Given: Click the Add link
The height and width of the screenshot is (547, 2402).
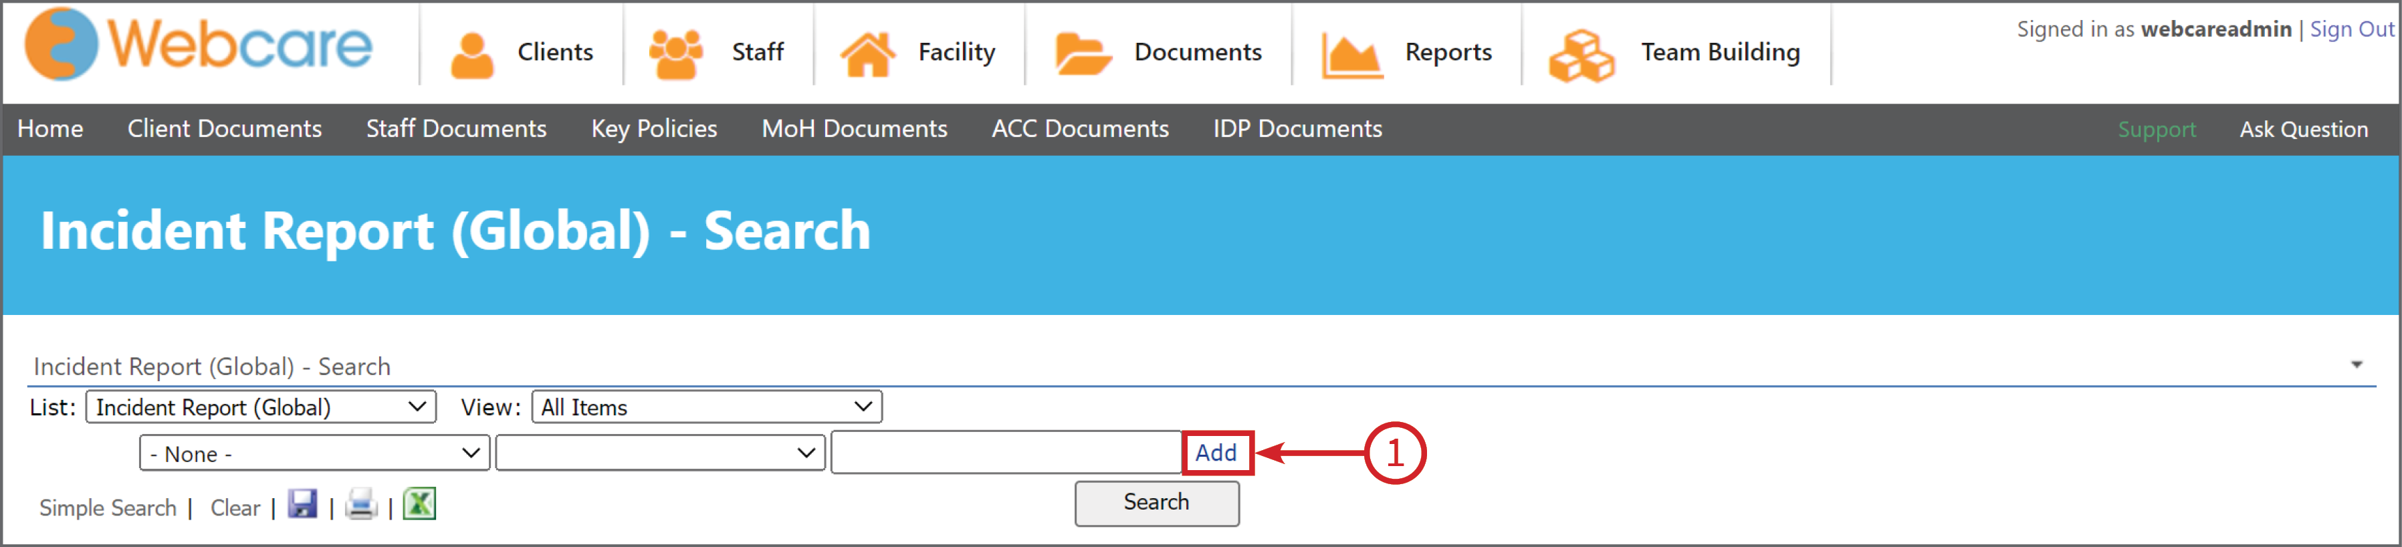Looking at the screenshot, I should click(1216, 453).
